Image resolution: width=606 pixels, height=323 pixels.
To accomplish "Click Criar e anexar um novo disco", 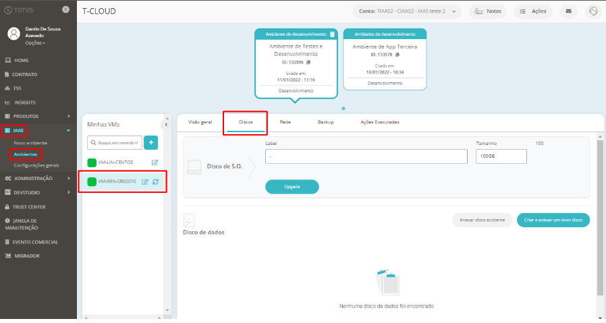I will (553, 220).
